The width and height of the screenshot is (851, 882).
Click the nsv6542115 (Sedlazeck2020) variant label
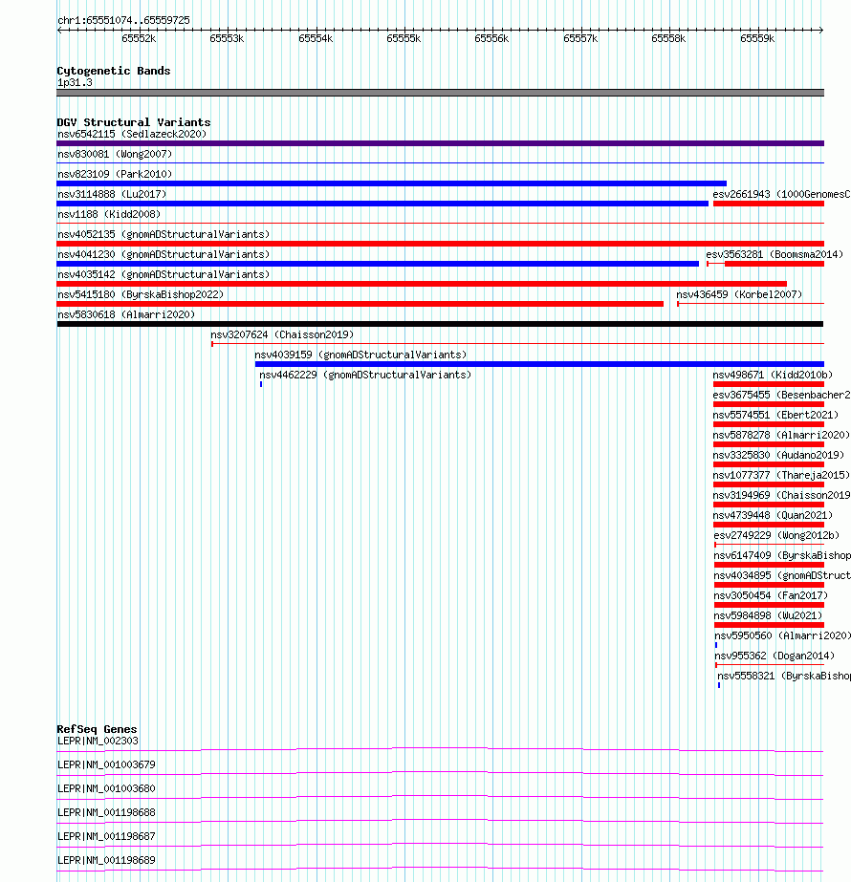pyautogui.click(x=132, y=134)
